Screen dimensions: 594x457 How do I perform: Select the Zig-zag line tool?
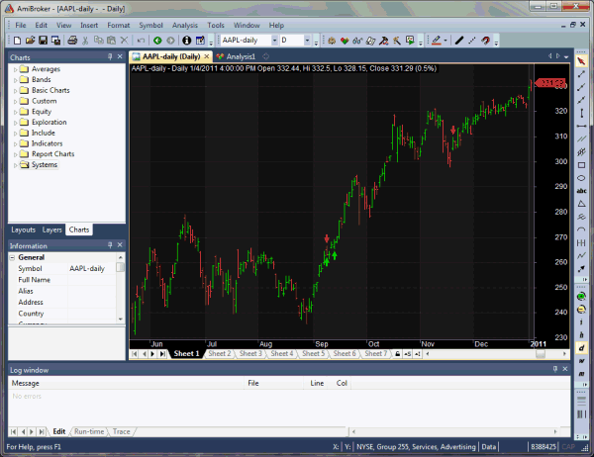pos(581,255)
